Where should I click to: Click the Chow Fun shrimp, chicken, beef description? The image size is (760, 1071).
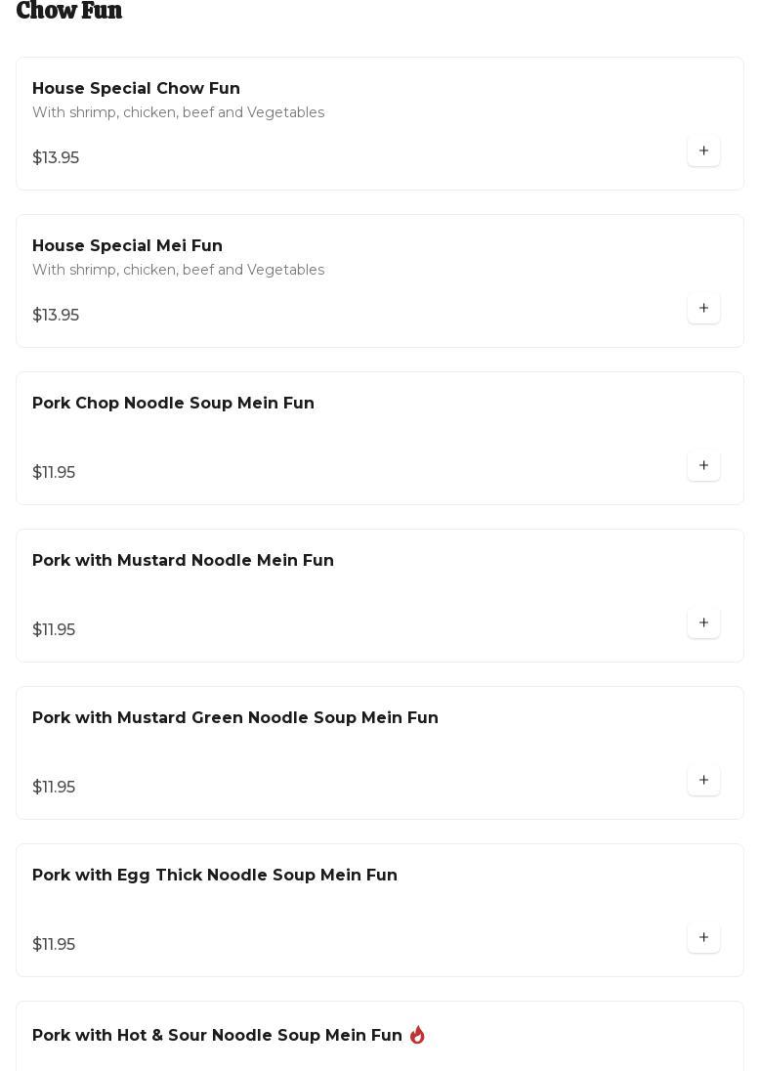point(178,113)
